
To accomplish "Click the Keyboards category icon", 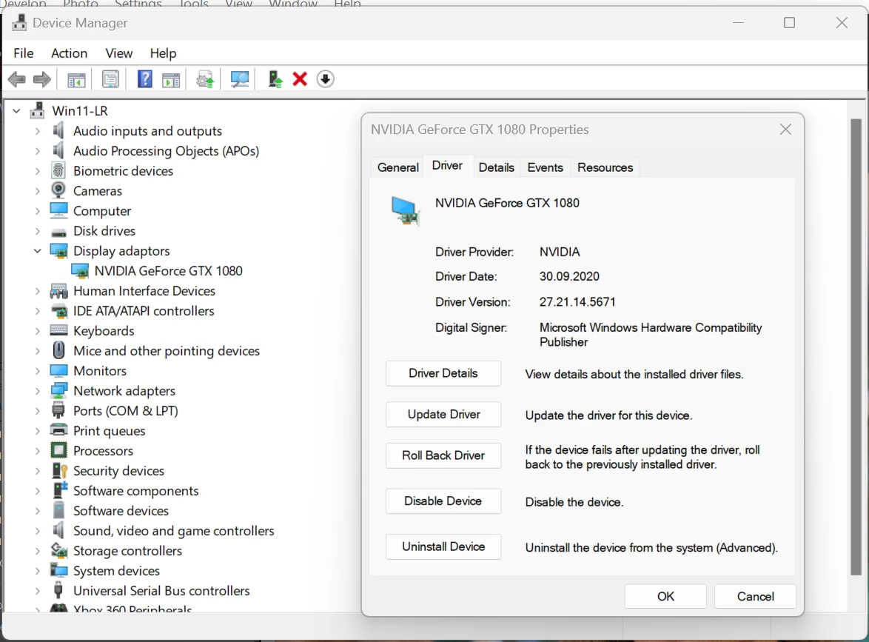I will (x=58, y=330).
